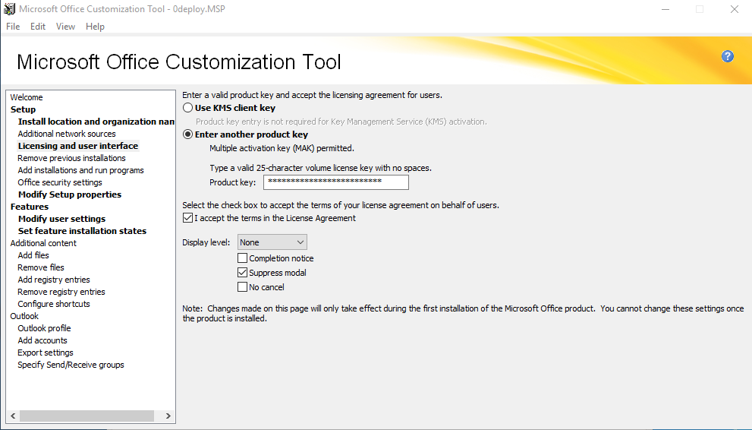Open Additional network sources
Viewport: 752px width, 430px height.
tap(67, 134)
